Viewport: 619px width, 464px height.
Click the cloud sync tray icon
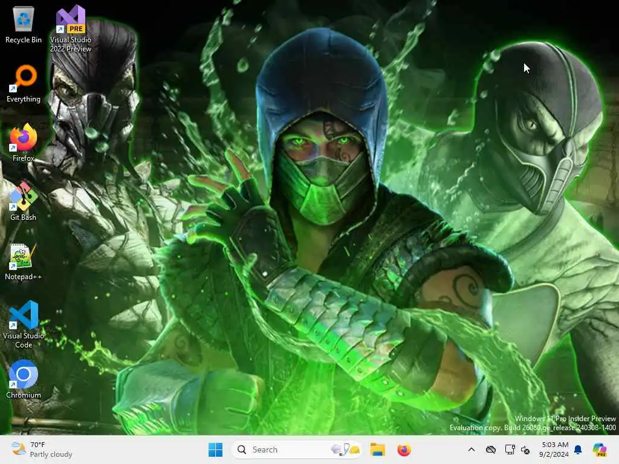coord(491,449)
